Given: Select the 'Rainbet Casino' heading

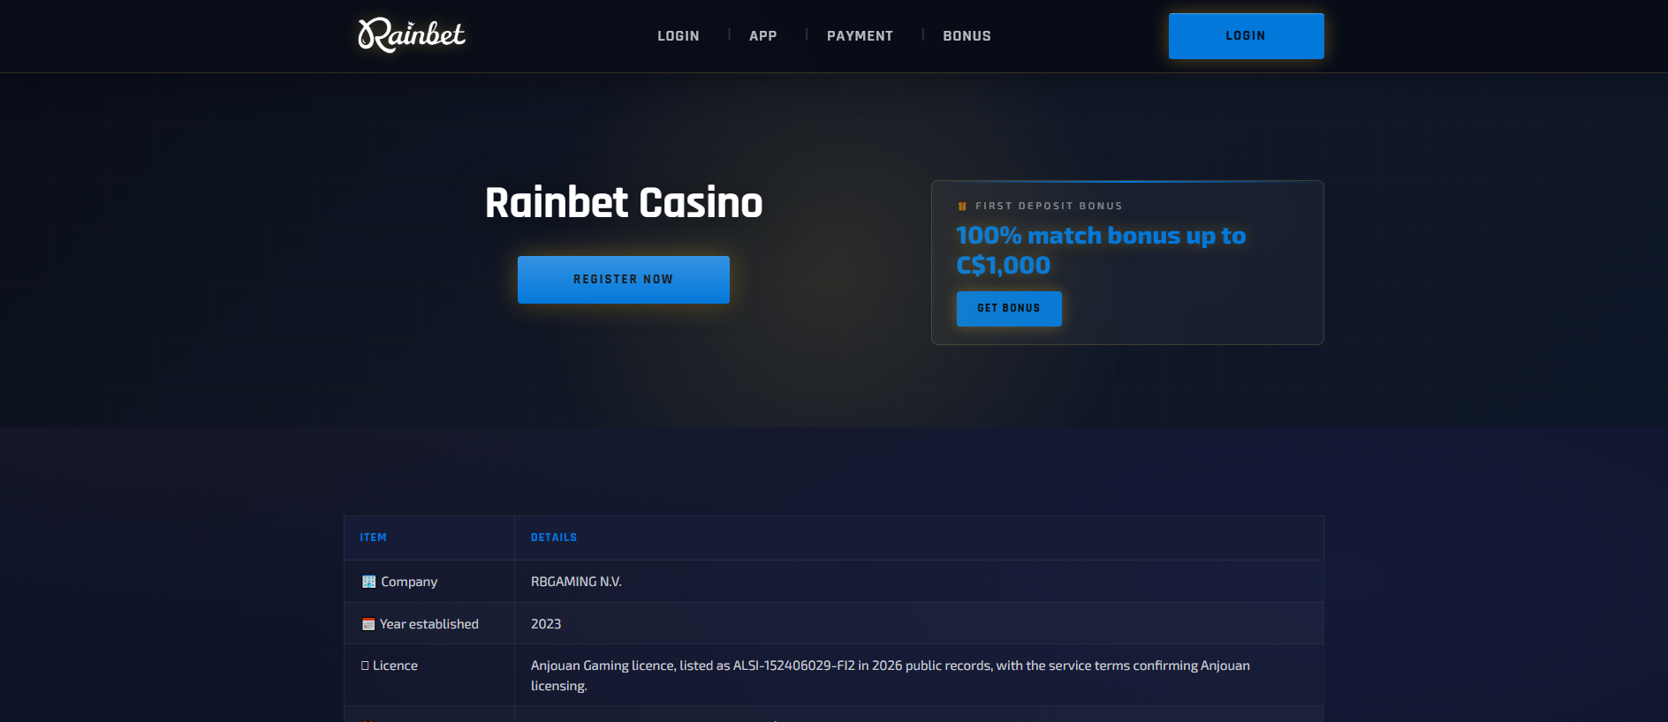Looking at the screenshot, I should pyautogui.click(x=624, y=203).
